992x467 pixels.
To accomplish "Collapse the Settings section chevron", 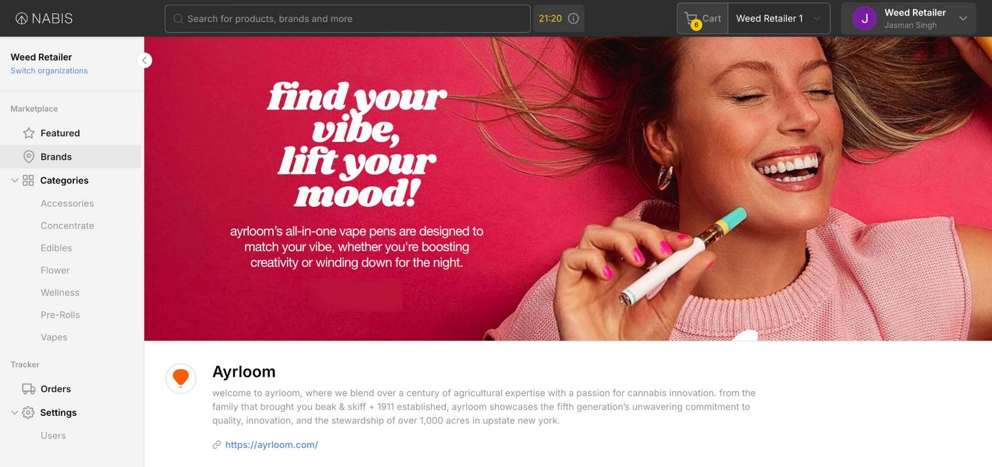I will click(x=14, y=413).
